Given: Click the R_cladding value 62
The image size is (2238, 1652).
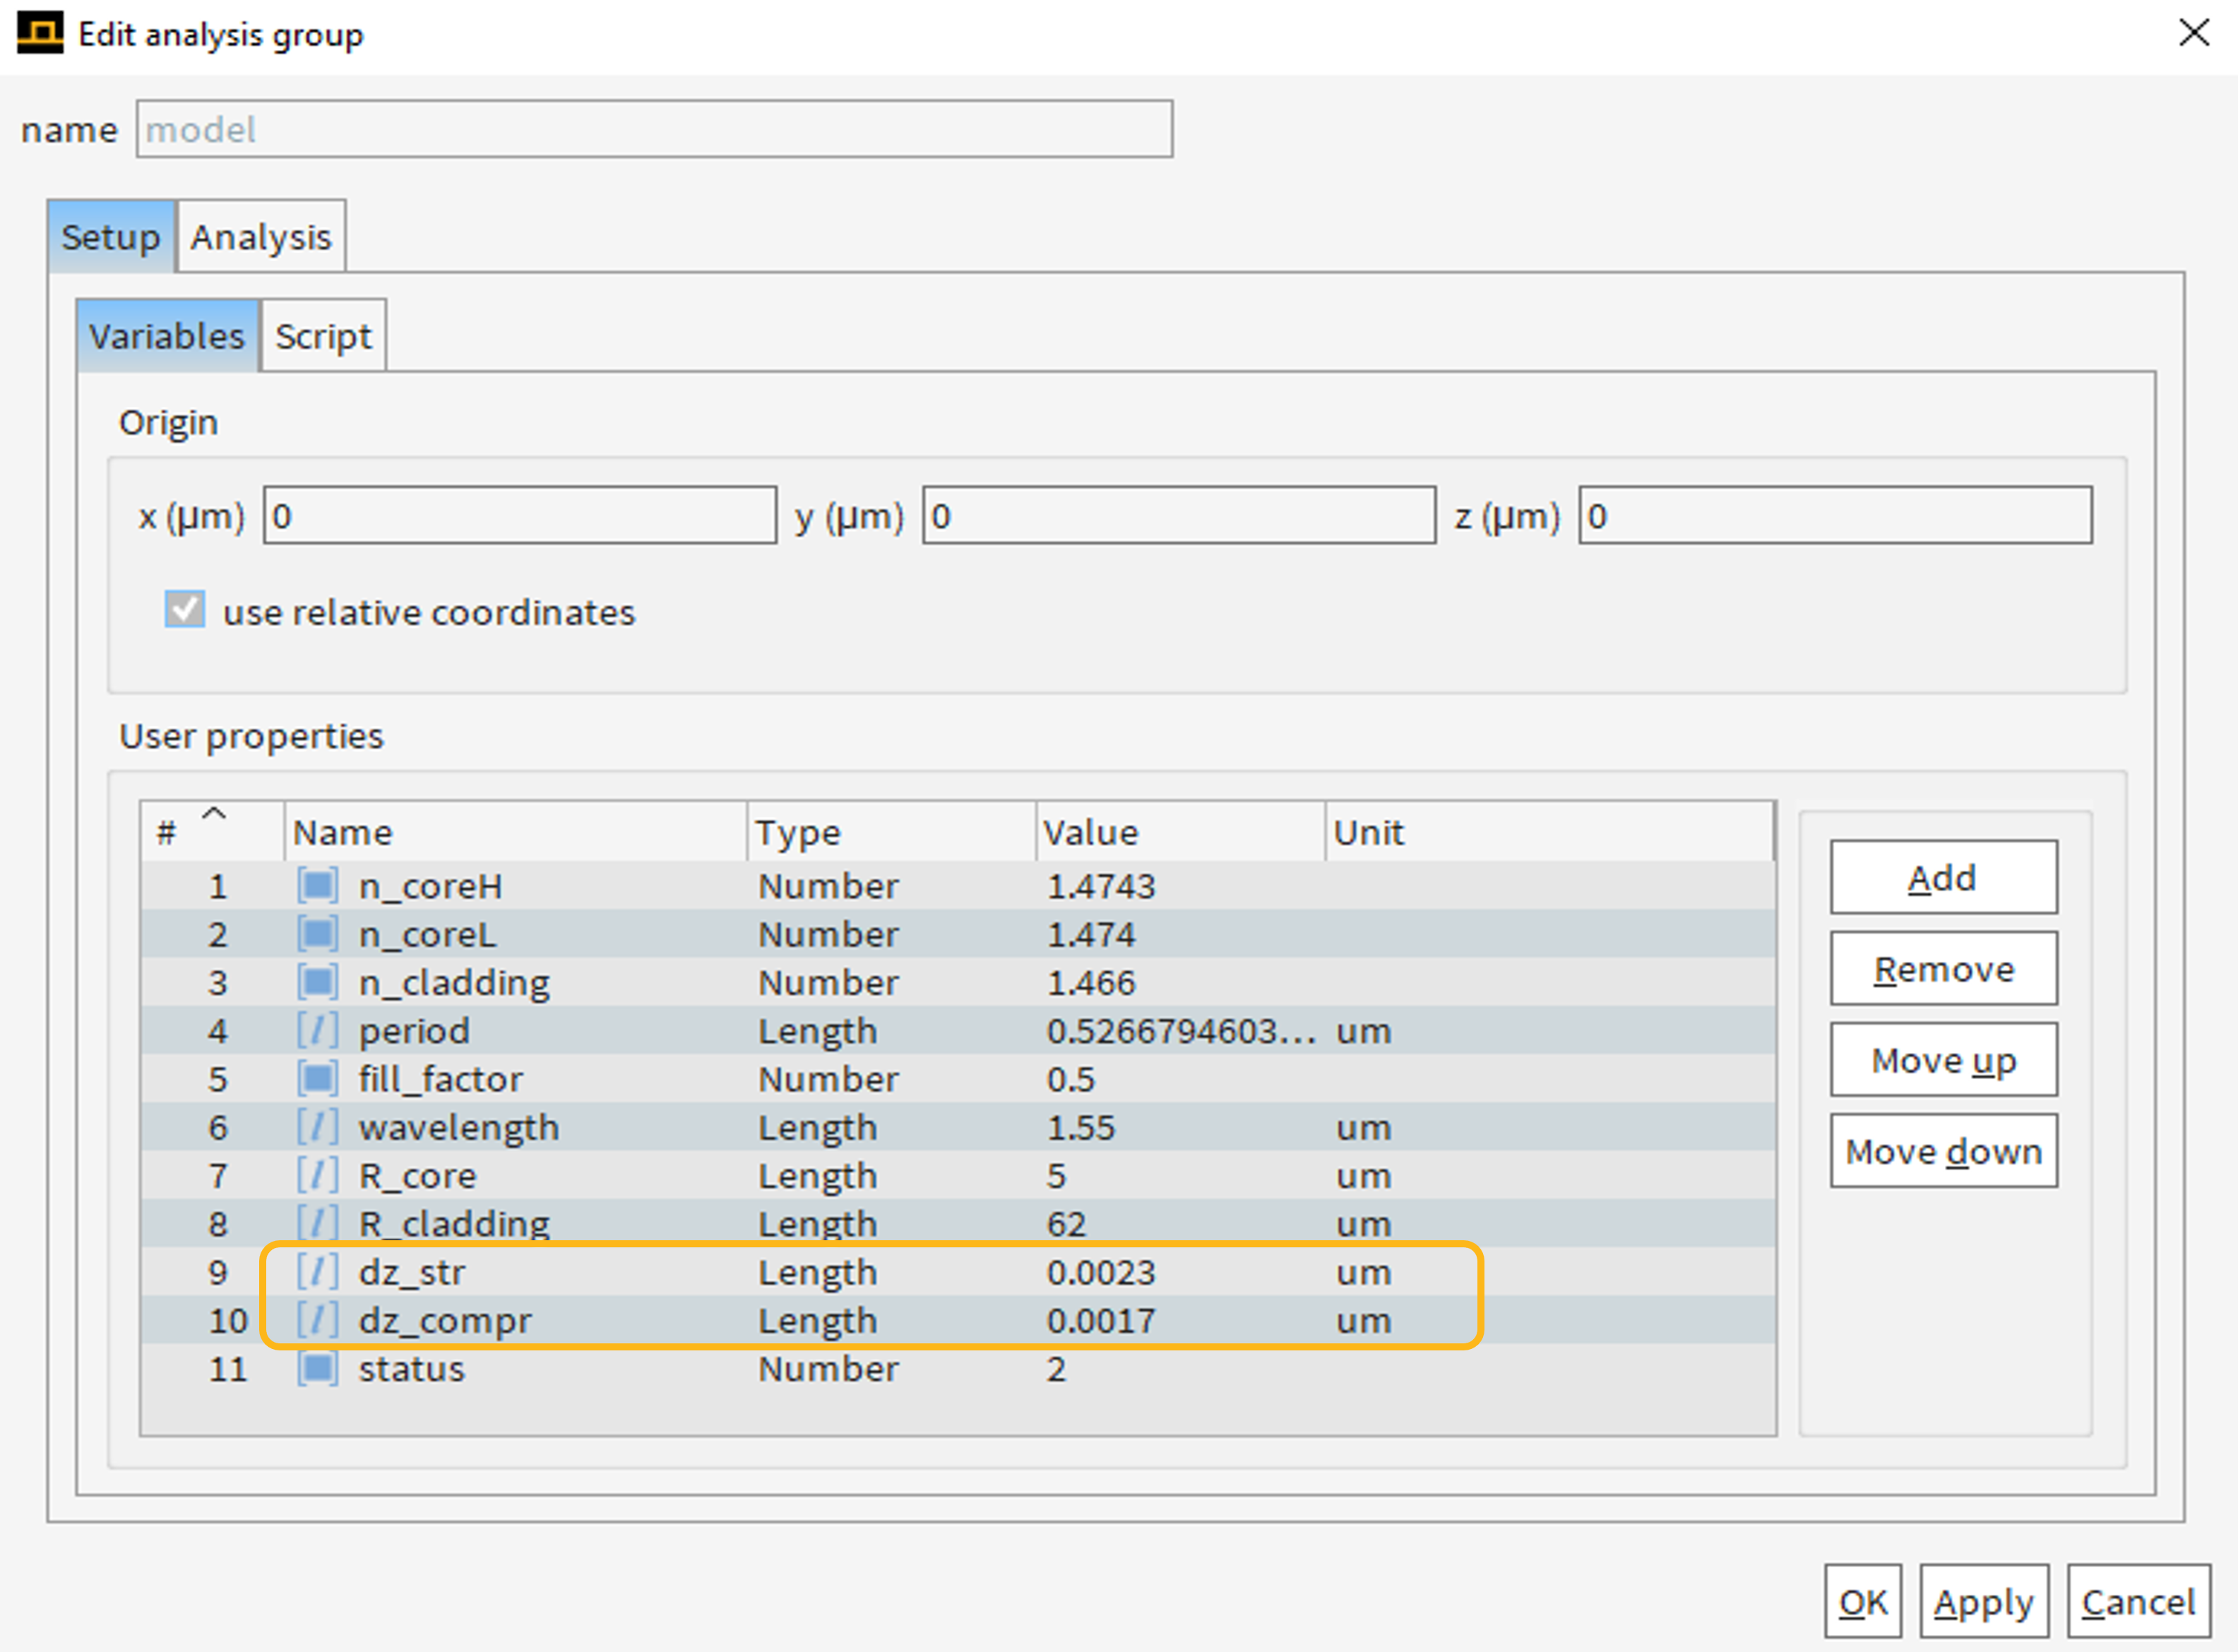Looking at the screenshot, I should click(x=1066, y=1224).
